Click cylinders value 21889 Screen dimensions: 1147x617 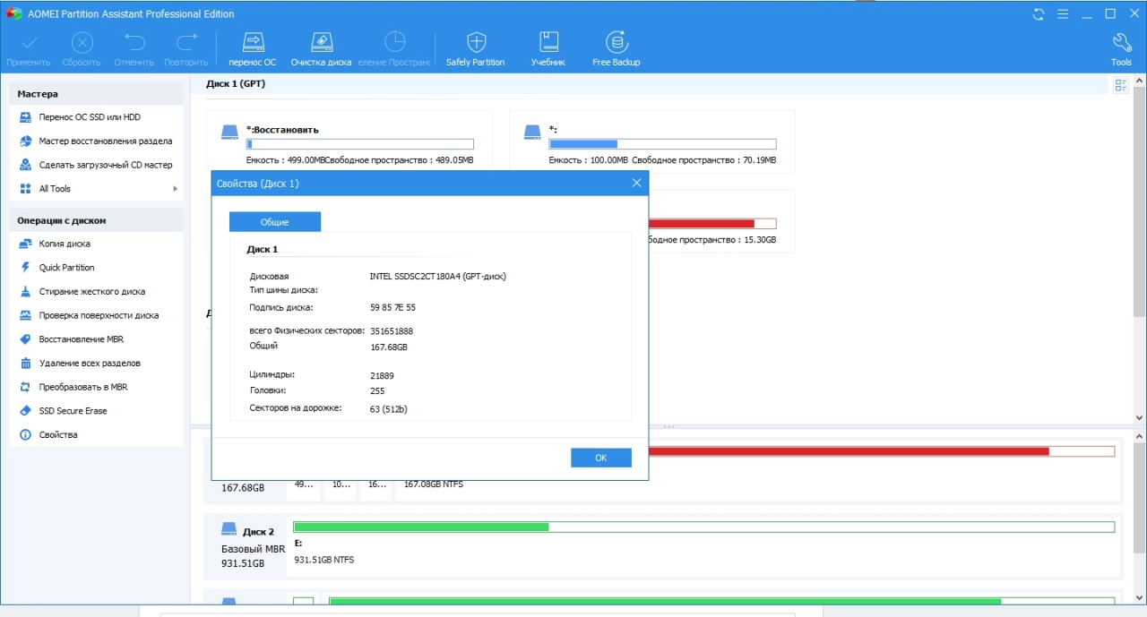383,376
